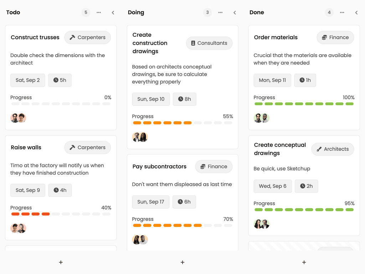This screenshot has width=365, height=274.
Task: Click assignee avatars on Order materials
Action: (x=261, y=118)
